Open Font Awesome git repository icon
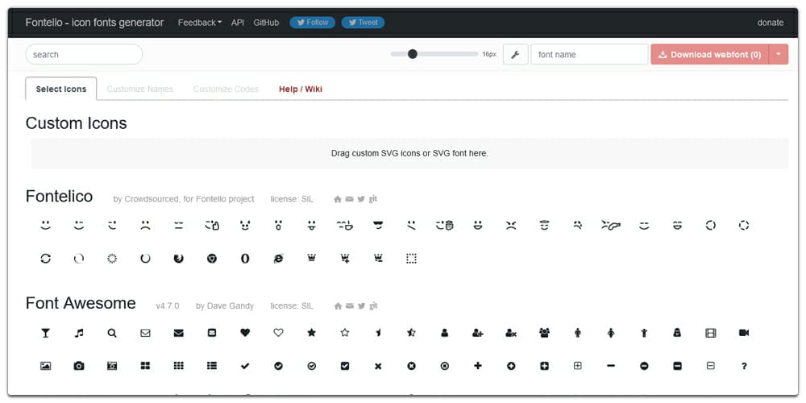This screenshot has height=403, width=806. click(x=373, y=305)
